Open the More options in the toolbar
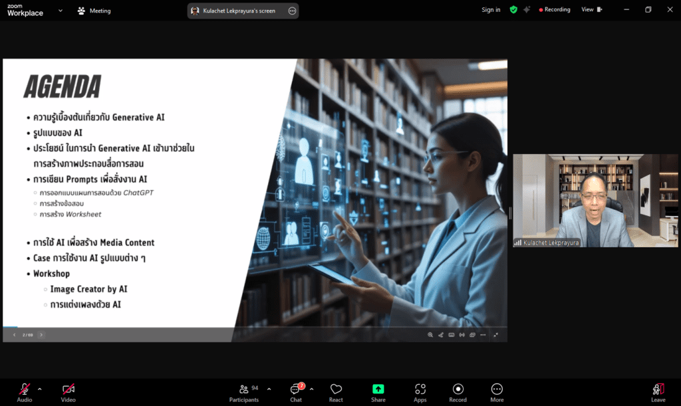 pyautogui.click(x=497, y=392)
